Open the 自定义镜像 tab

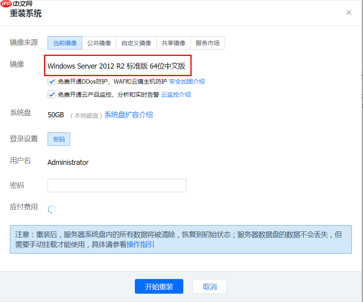click(x=136, y=43)
